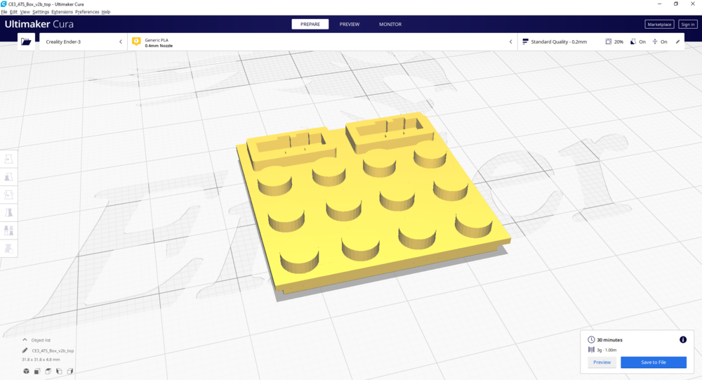Image resolution: width=702 pixels, height=380 pixels.
Task: Open the Edit menu
Action: coord(13,12)
